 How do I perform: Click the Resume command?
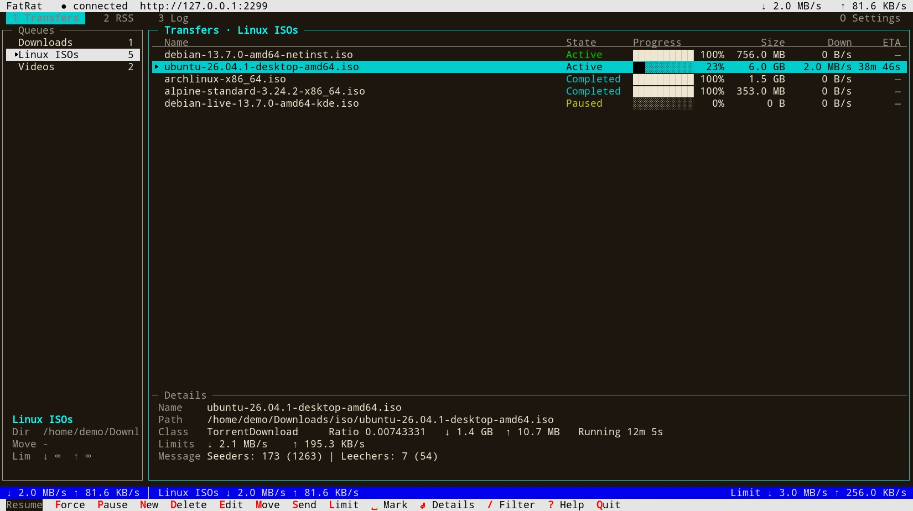coord(24,505)
